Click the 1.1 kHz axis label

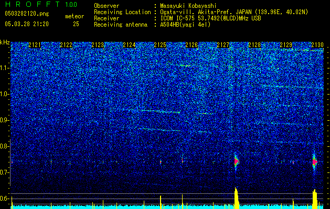pos(5,68)
